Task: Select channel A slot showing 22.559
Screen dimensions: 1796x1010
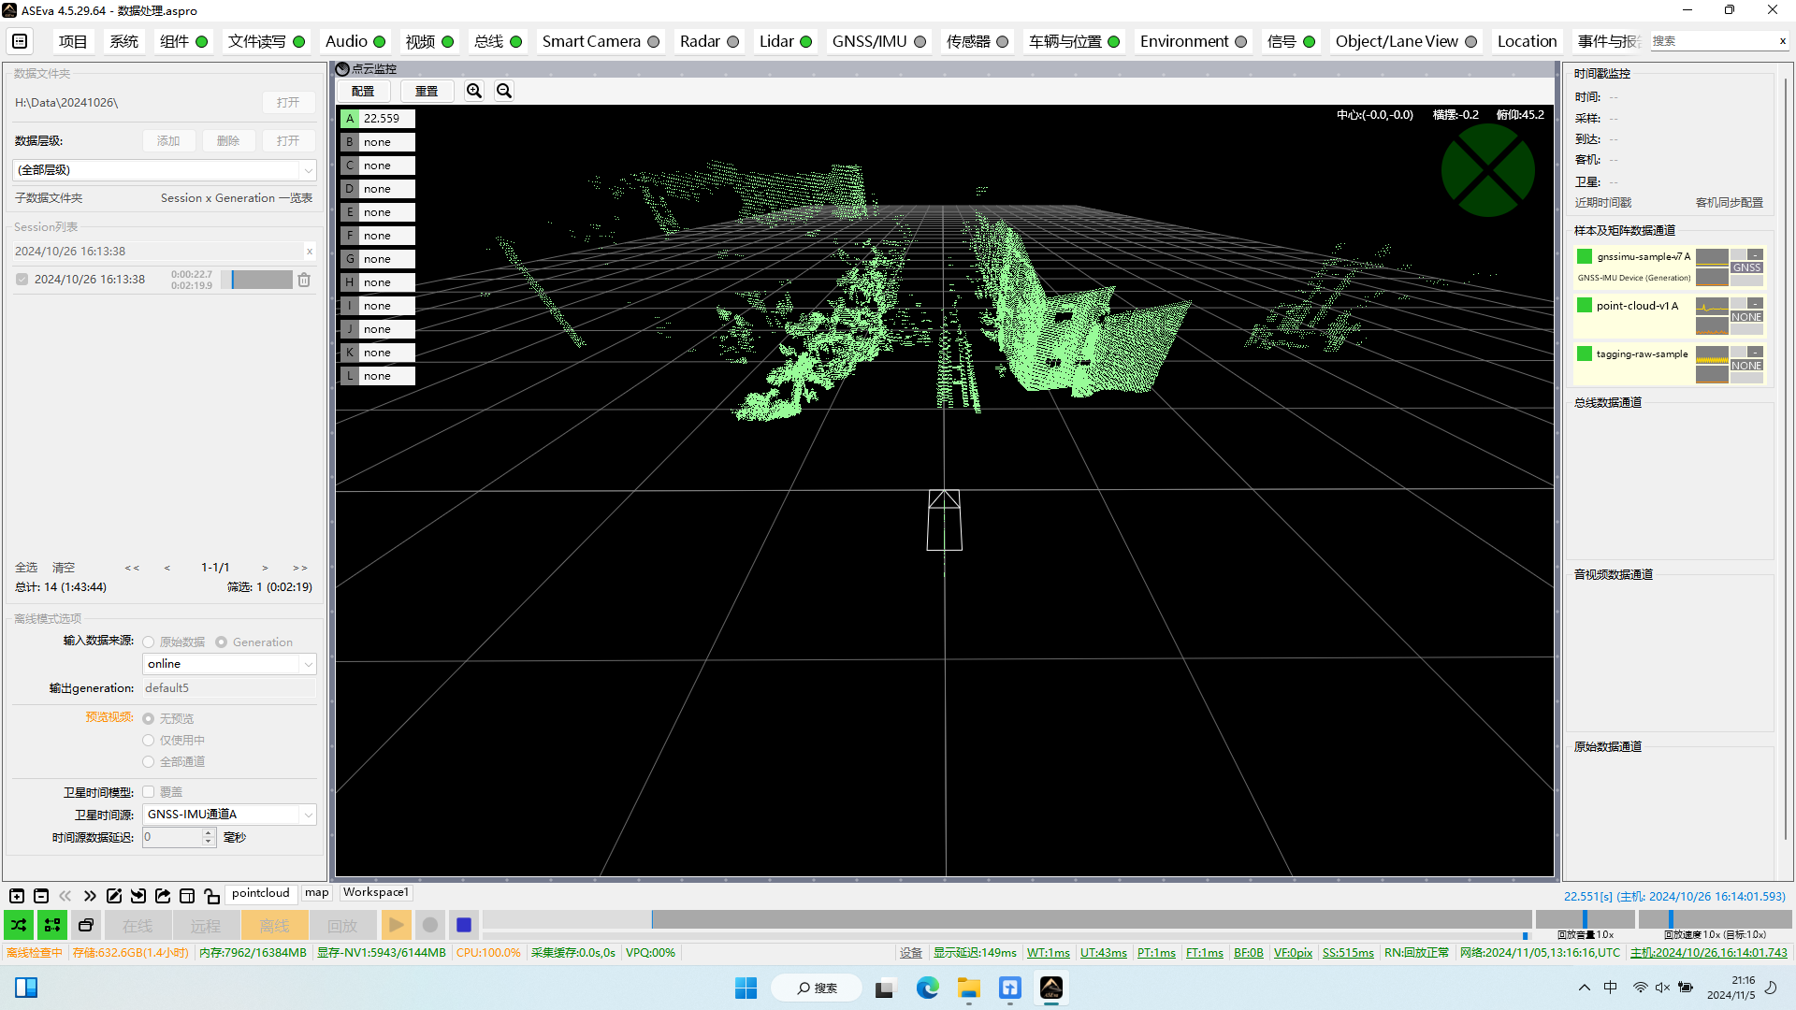Action: tap(377, 119)
